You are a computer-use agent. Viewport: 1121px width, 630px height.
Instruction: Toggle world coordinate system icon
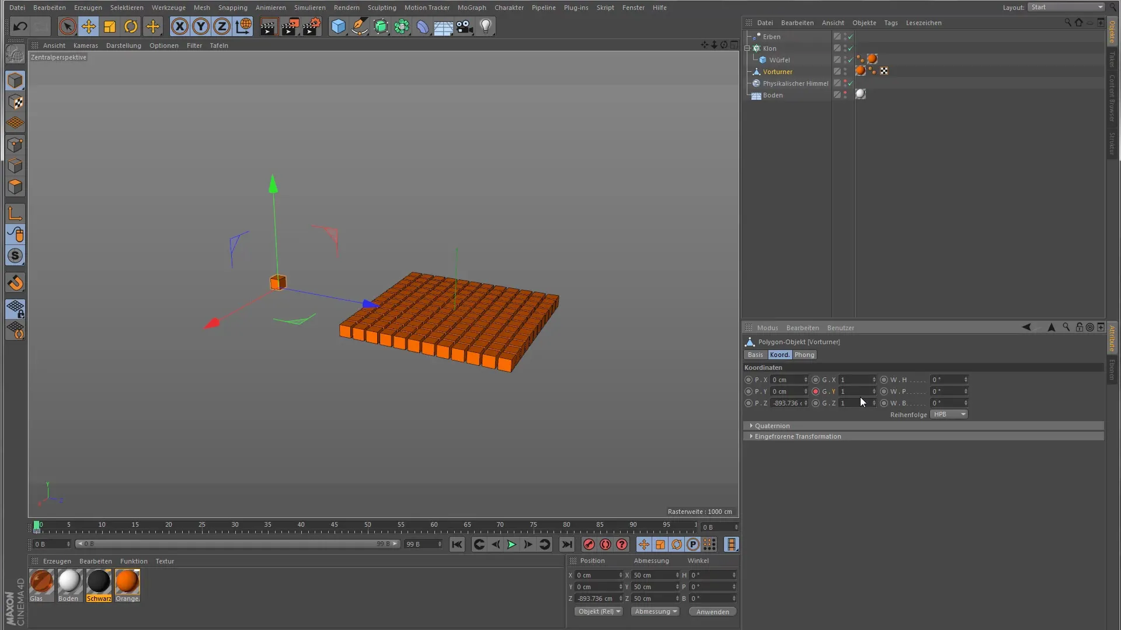(243, 26)
